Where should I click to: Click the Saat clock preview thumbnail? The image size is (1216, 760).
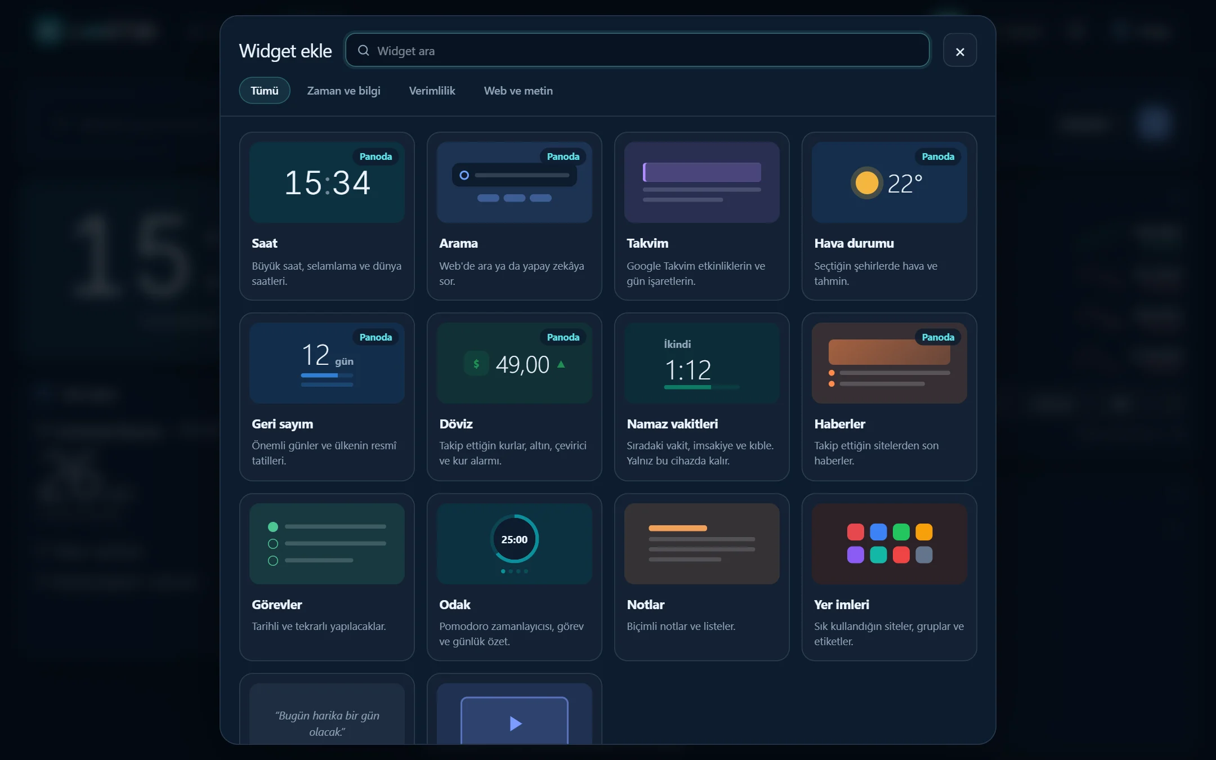[x=327, y=182]
